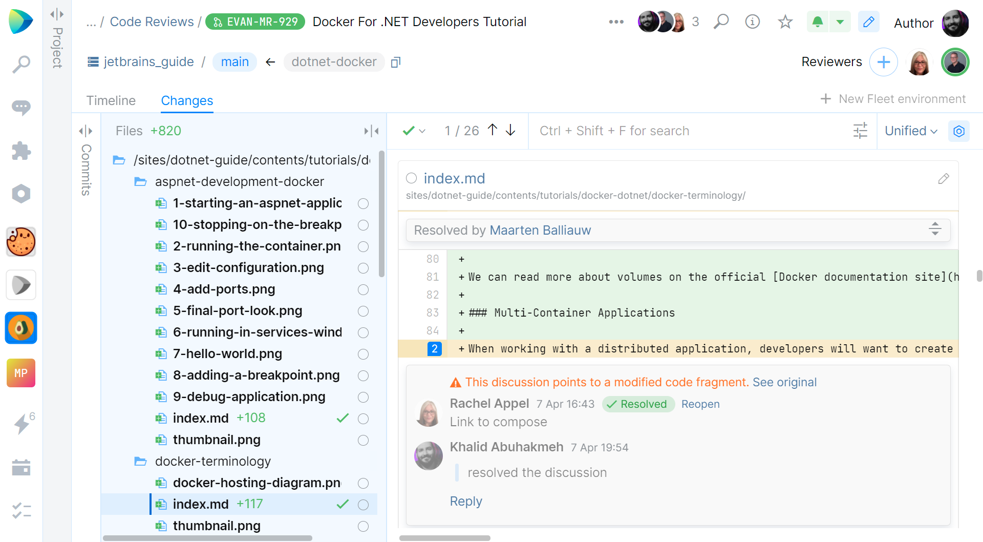This screenshot has height=542, width=983.
Task: Create New Fleet environment
Action: click(x=893, y=99)
